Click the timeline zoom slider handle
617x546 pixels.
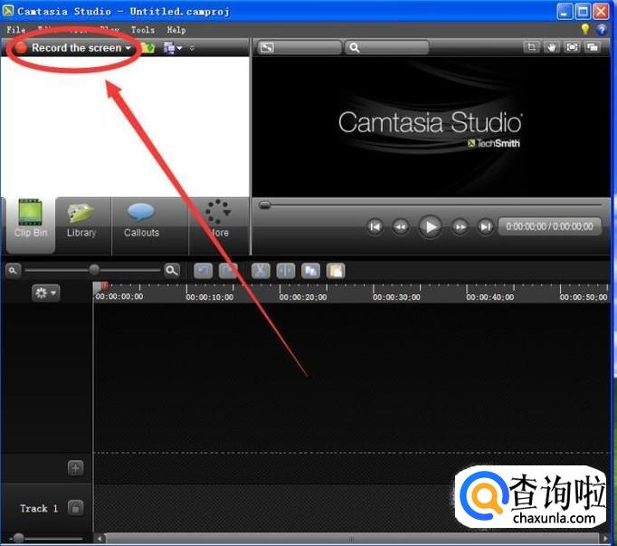tap(94, 270)
